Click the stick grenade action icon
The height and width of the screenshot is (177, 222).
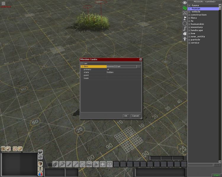click(75, 164)
